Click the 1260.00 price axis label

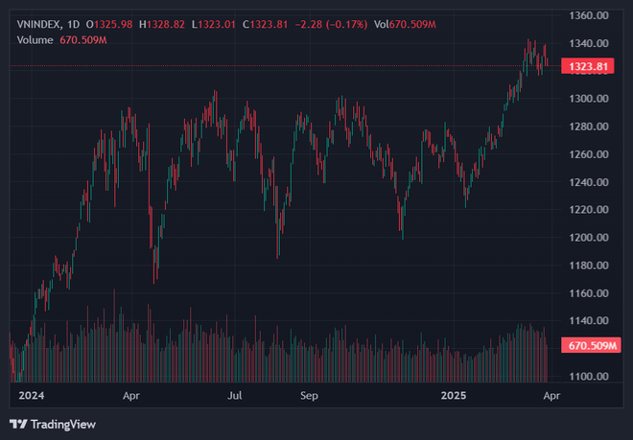[x=589, y=154]
